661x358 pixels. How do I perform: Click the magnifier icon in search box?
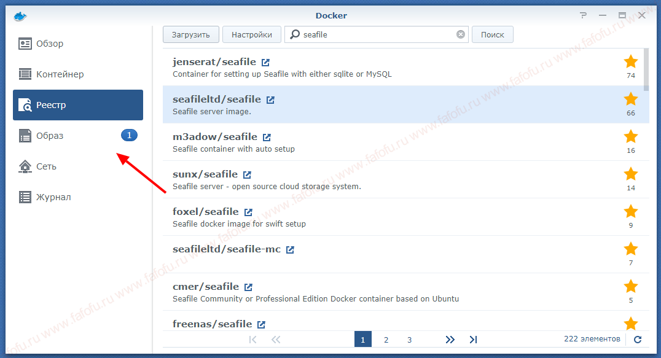[x=295, y=34]
